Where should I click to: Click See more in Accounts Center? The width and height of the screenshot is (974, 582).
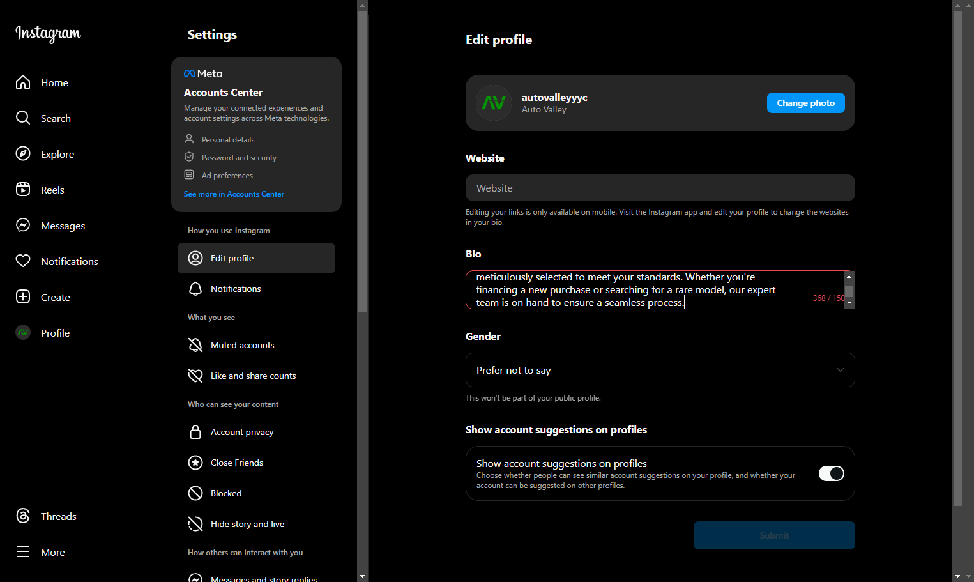click(x=234, y=194)
